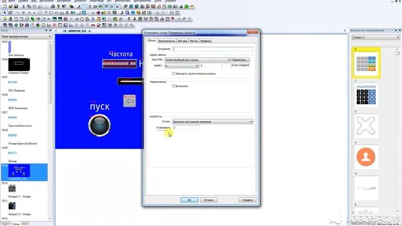Click the Save floppy disk icon
This screenshot has height=226, width=402.
[x=16, y=6]
